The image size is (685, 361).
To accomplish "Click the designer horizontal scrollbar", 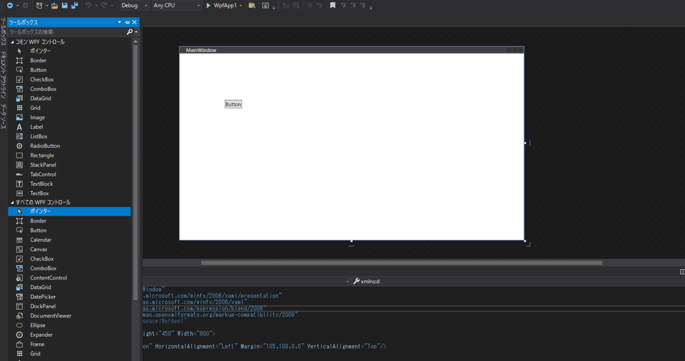I will point(401,263).
